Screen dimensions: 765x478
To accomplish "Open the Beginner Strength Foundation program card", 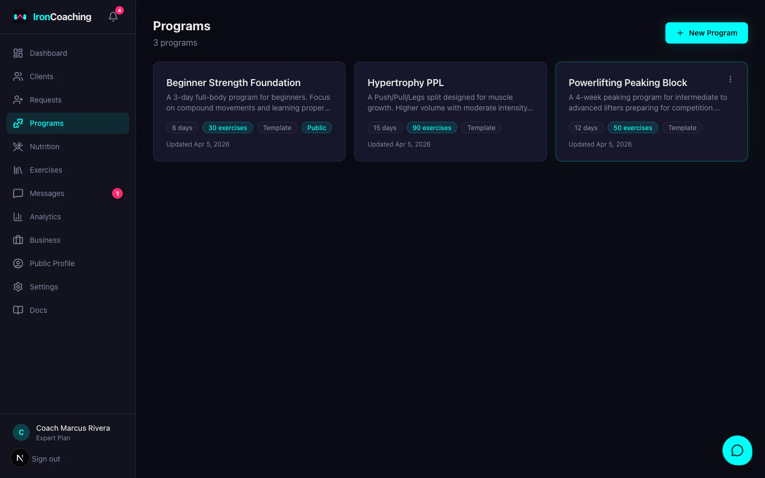I will pos(249,112).
